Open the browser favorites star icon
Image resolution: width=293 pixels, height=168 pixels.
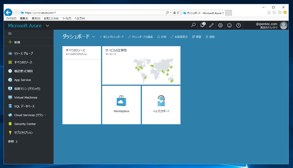[x=274, y=12]
